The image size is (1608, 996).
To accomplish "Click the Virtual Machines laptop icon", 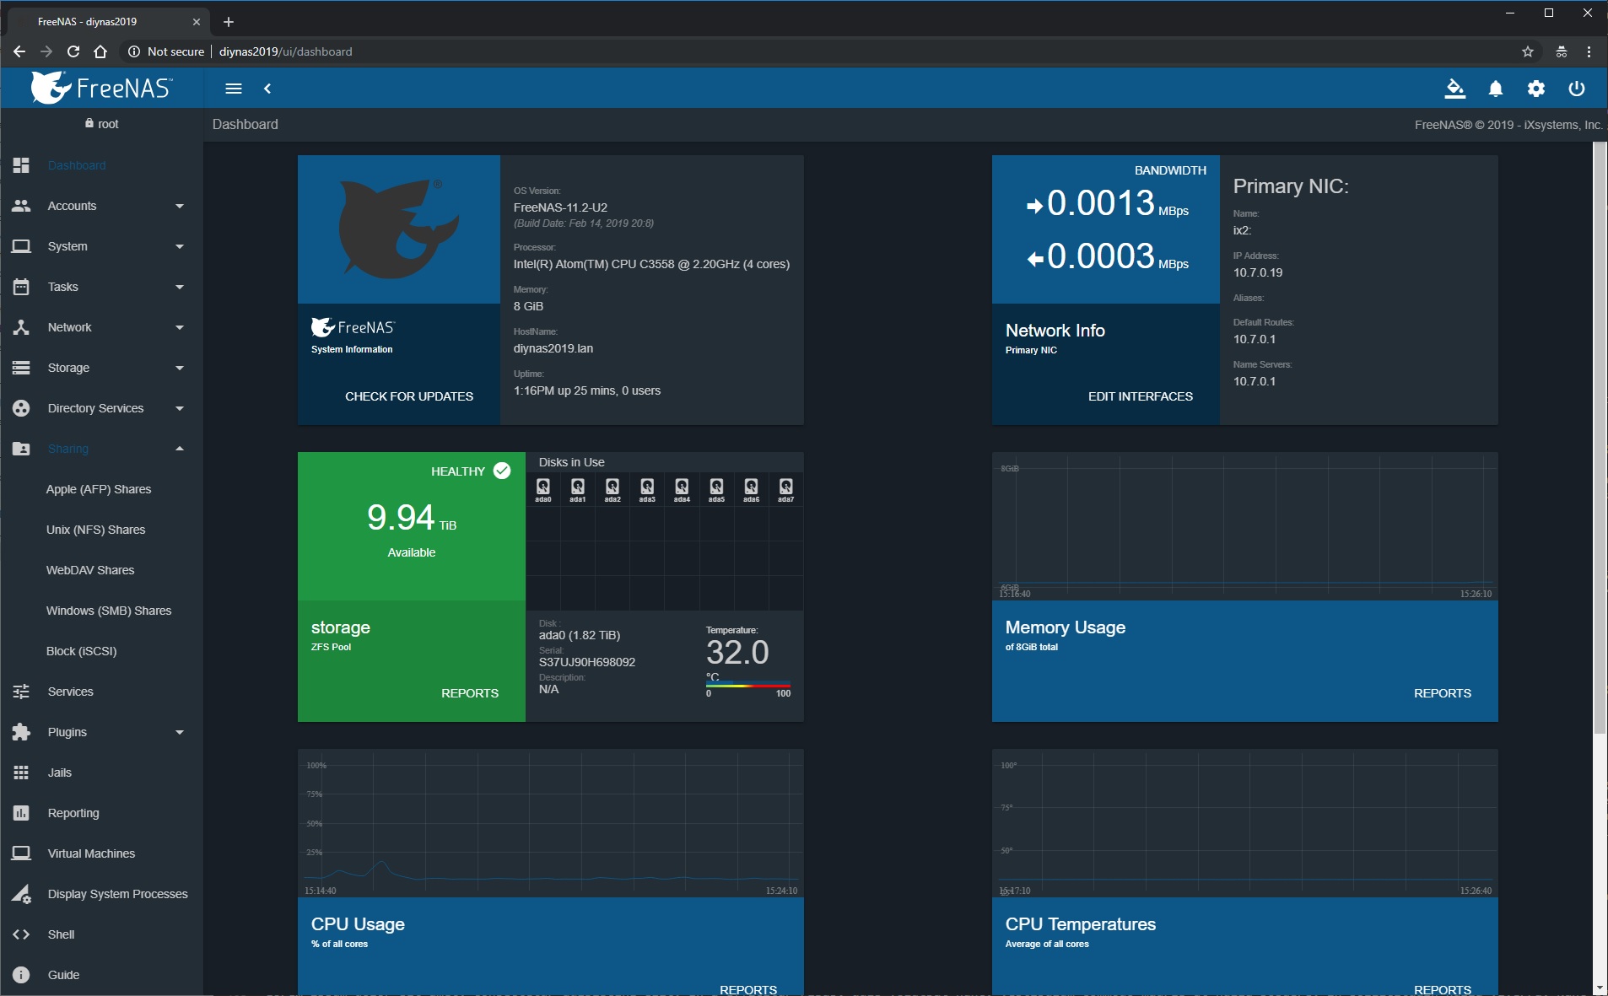I will click(21, 853).
